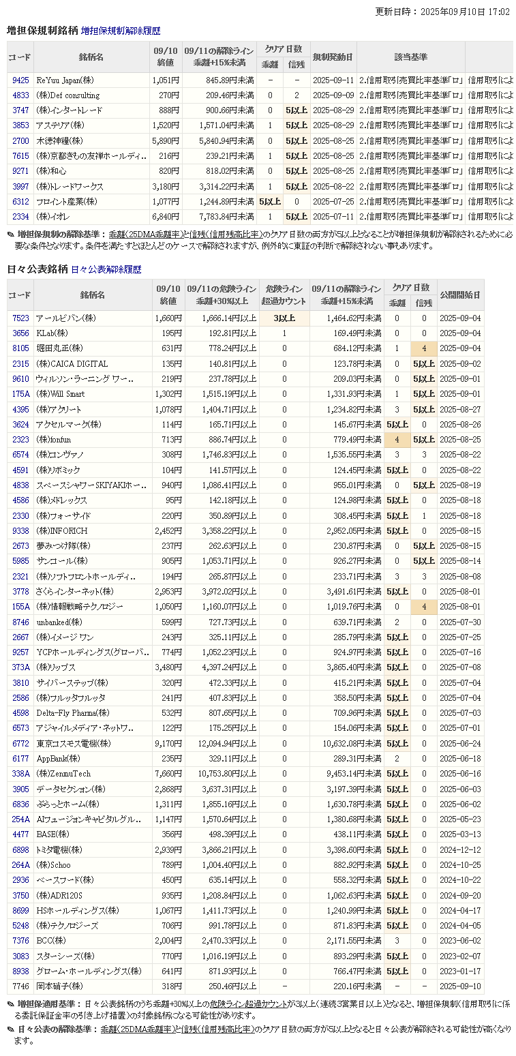The width and height of the screenshot is (516, 1056).
Task: Click stock code 8938 link
Action: pyautogui.click(x=20, y=971)
